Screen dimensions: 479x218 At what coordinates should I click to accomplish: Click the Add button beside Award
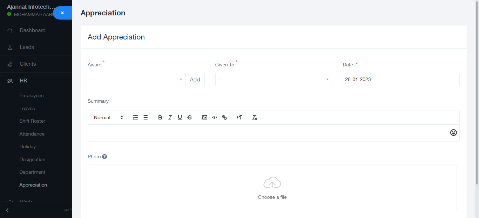pos(195,80)
